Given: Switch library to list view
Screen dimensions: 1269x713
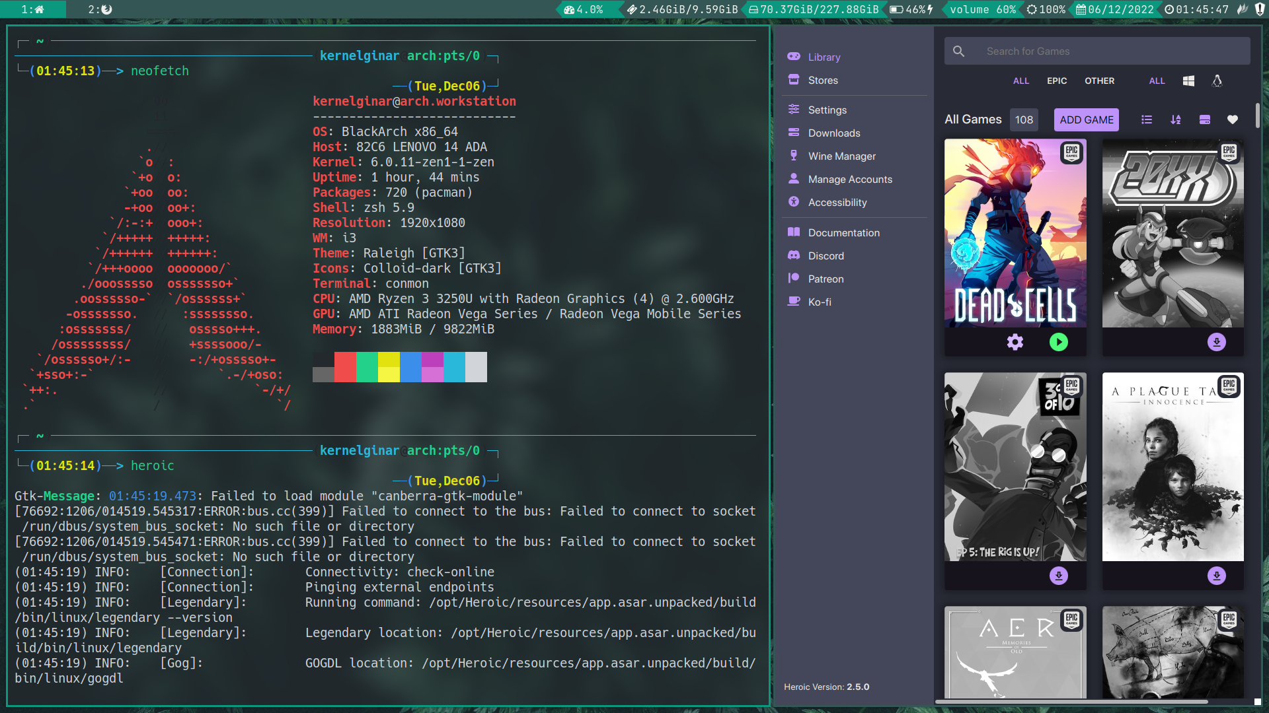Looking at the screenshot, I should tap(1147, 119).
